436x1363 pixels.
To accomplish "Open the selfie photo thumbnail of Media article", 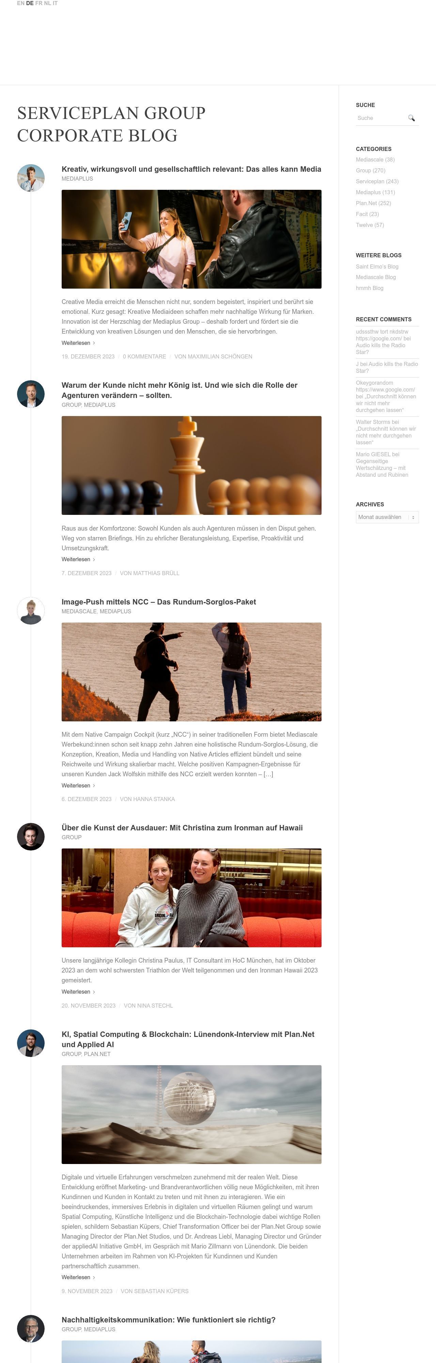I will 191,239.
